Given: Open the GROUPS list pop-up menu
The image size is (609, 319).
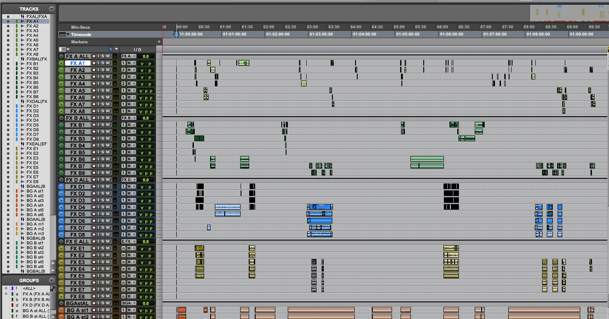Looking at the screenshot, I should tap(52, 280).
